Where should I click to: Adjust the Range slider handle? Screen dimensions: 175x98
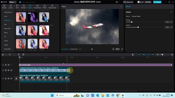pos(132,22)
